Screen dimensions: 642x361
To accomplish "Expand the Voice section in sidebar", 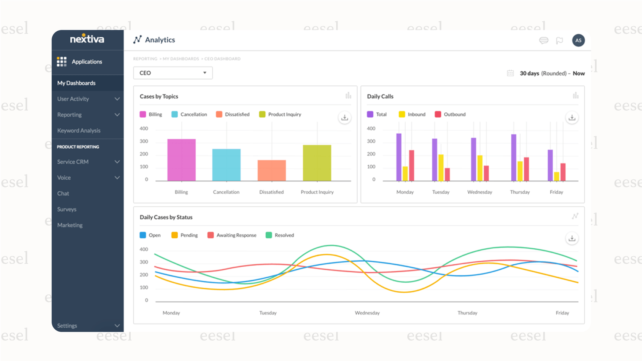I will click(x=88, y=177).
